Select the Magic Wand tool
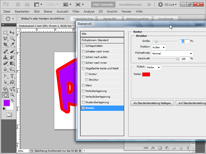206x154 pixels. coord(12,38)
